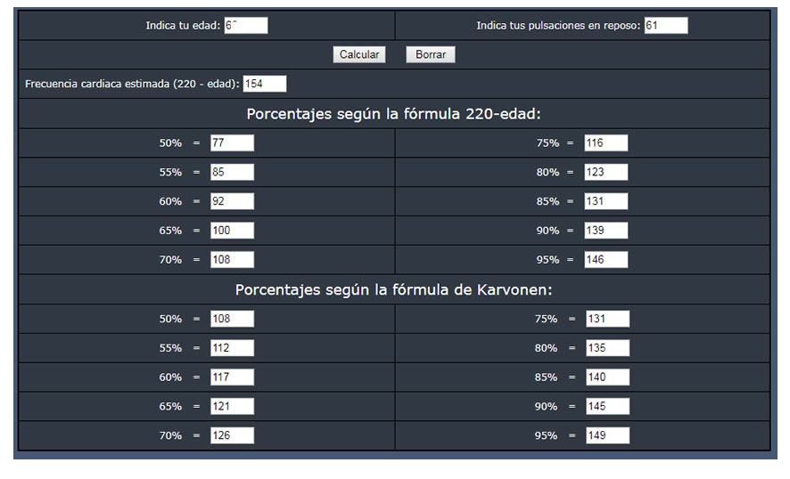This screenshot has height=479, width=790.
Task: Select the 220-edad 65% field showing 100
Action: [x=232, y=231]
